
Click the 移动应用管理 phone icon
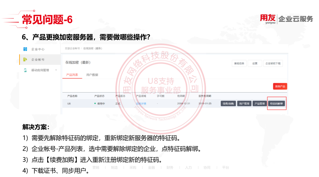25,70
